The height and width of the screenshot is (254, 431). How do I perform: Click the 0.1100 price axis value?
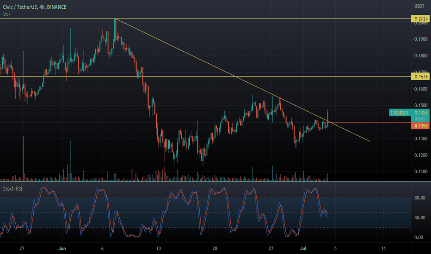tap(421, 172)
